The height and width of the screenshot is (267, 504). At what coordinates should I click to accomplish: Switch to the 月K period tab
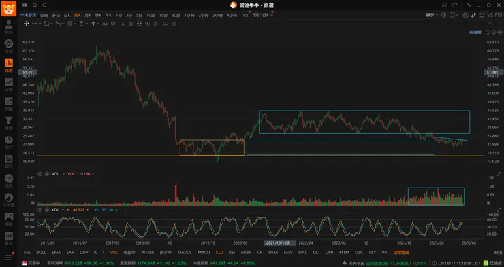click(x=87, y=16)
